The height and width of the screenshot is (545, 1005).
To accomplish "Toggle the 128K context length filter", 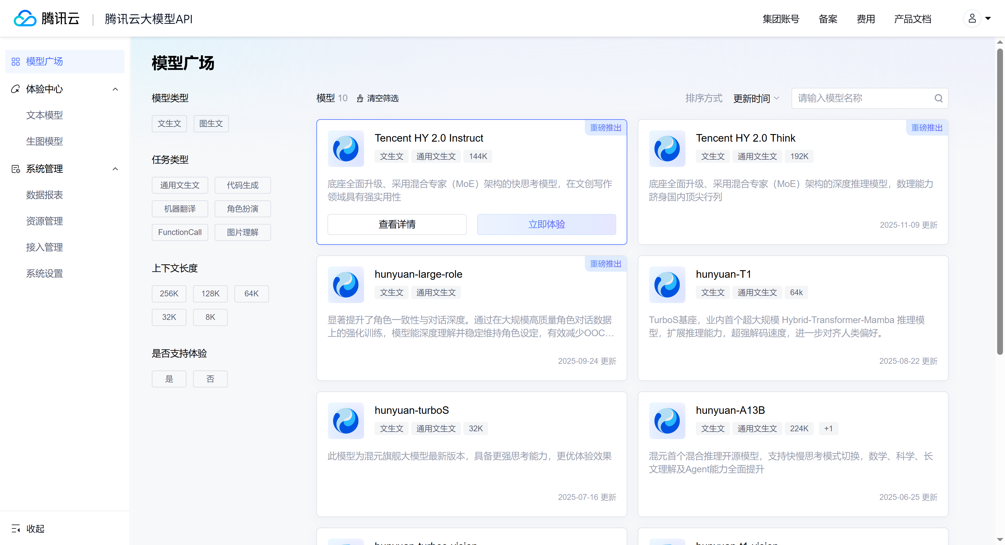I will (x=210, y=294).
